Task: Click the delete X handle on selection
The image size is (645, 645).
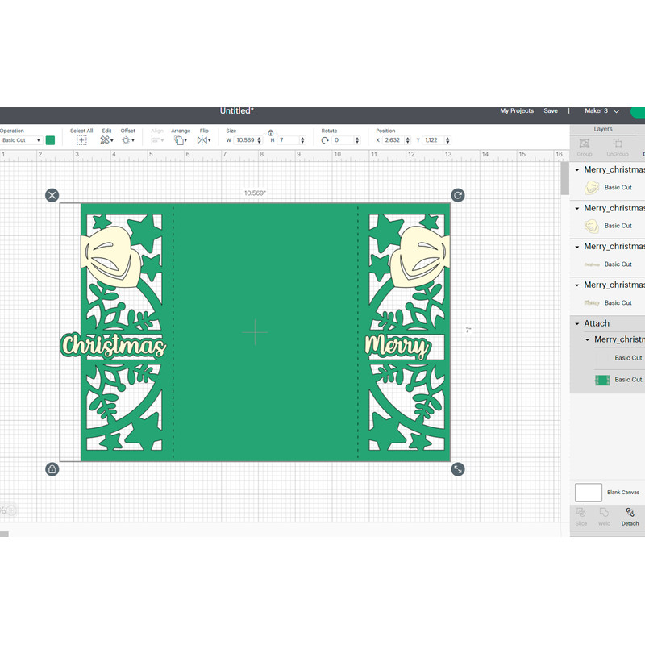Action: coord(52,195)
